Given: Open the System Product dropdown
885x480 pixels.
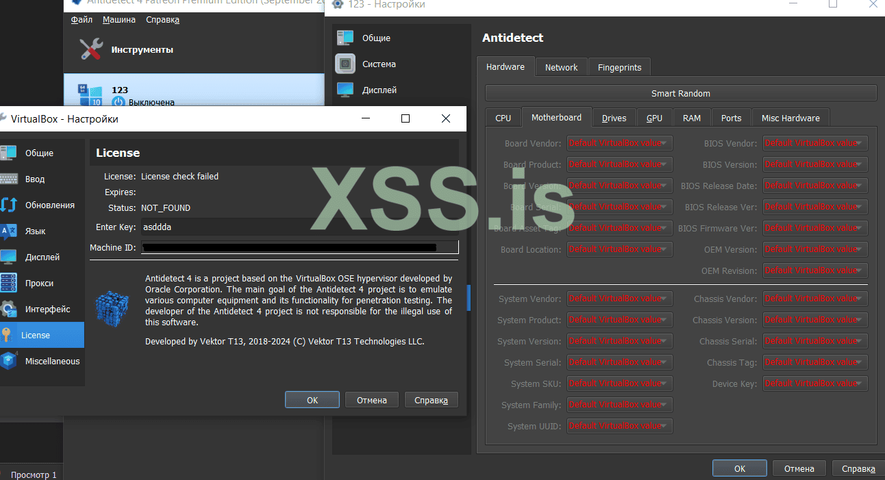Looking at the screenshot, I should pos(620,320).
